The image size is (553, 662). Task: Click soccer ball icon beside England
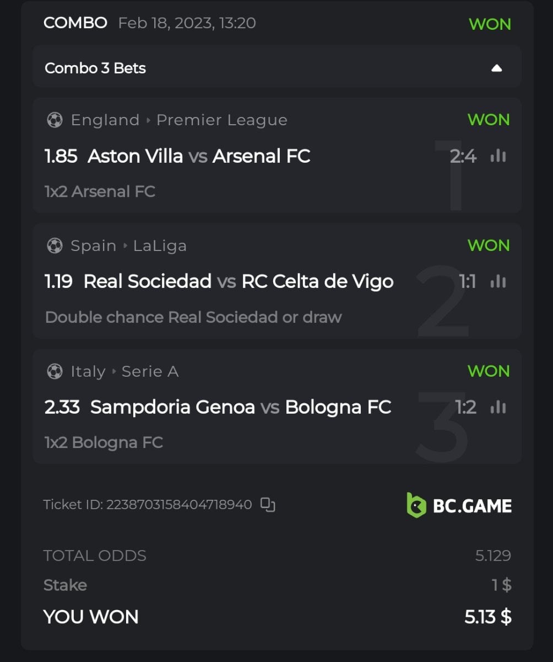point(55,120)
